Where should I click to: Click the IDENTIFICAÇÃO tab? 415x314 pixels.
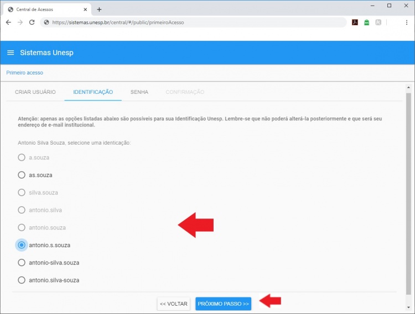pyautogui.click(x=93, y=92)
